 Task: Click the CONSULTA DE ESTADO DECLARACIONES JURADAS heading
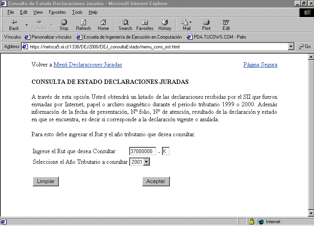pos(110,82)
